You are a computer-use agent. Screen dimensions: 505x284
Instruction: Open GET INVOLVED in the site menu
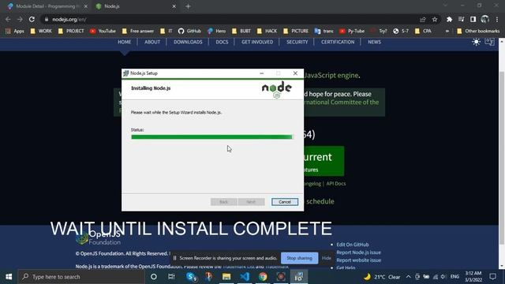tap(257, 42)
